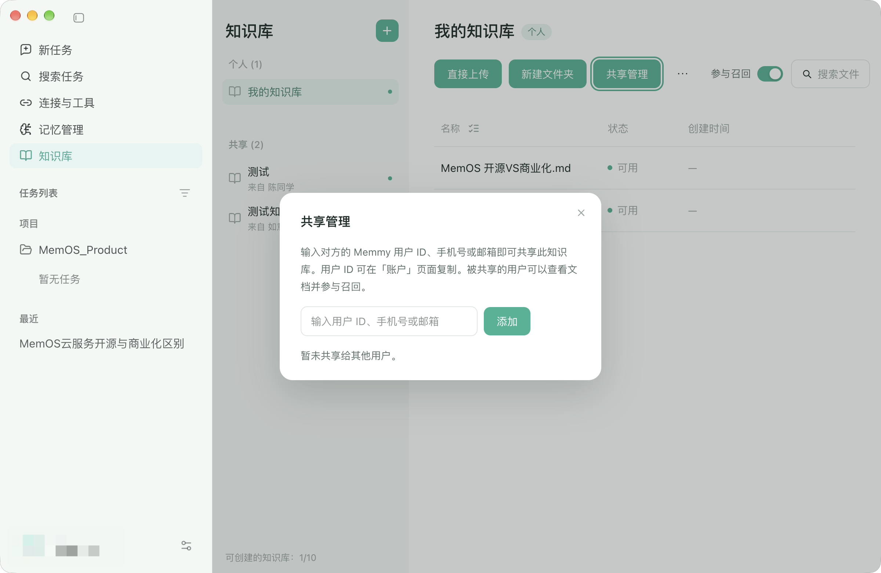This screenshot has width=881, height=573.
Task: Open the settings sliders icon at bottom
Action: pyautogui.click(x=186, y=545)
